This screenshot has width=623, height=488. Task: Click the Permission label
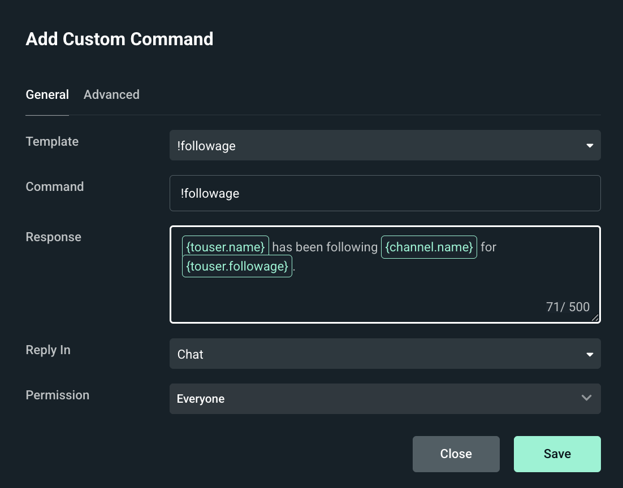(x=58, y=395)
